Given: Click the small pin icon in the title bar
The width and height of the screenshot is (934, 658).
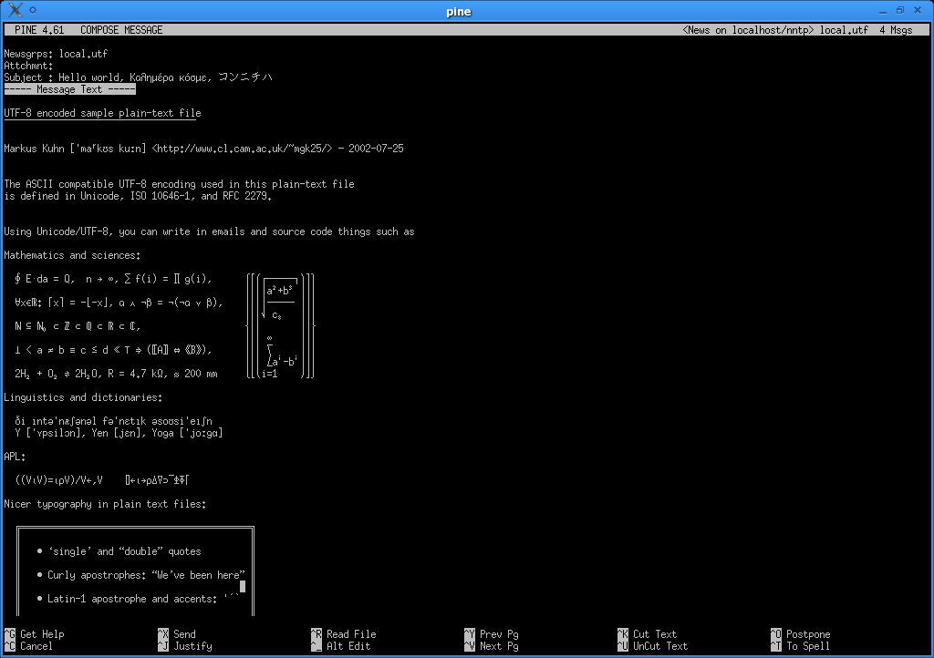Looking at the screenshot, I should point(33,9).
